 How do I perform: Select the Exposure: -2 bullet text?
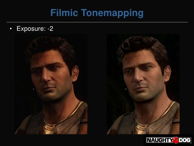[35, 29]
